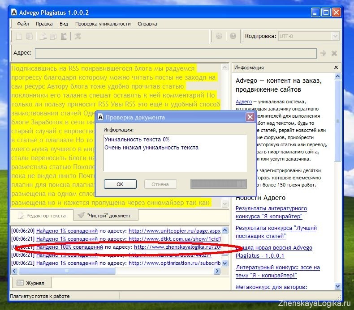The image size is (354, 310).
Task: Click the text editor scroll down arrow
Action: (225, 204)
